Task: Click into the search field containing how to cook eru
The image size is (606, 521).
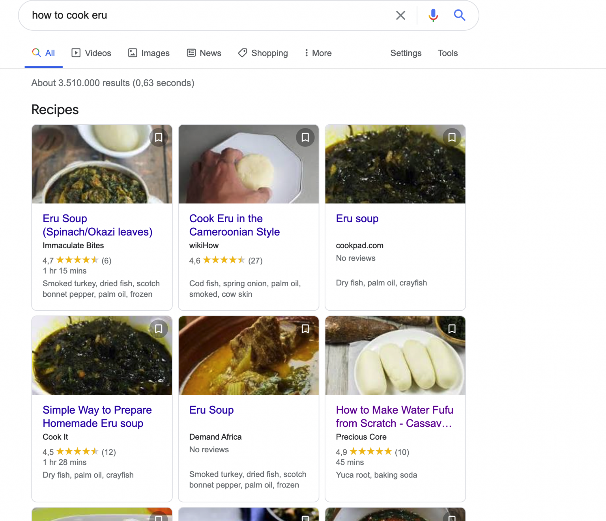Action: point(205,15)
